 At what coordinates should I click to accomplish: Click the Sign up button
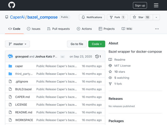point(140,5)
